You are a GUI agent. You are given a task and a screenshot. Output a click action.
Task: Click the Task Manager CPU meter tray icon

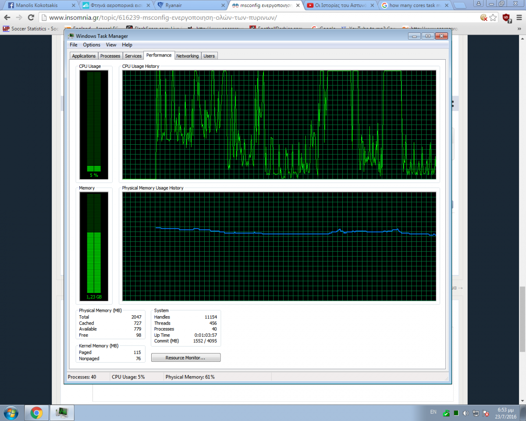[456, 413]
